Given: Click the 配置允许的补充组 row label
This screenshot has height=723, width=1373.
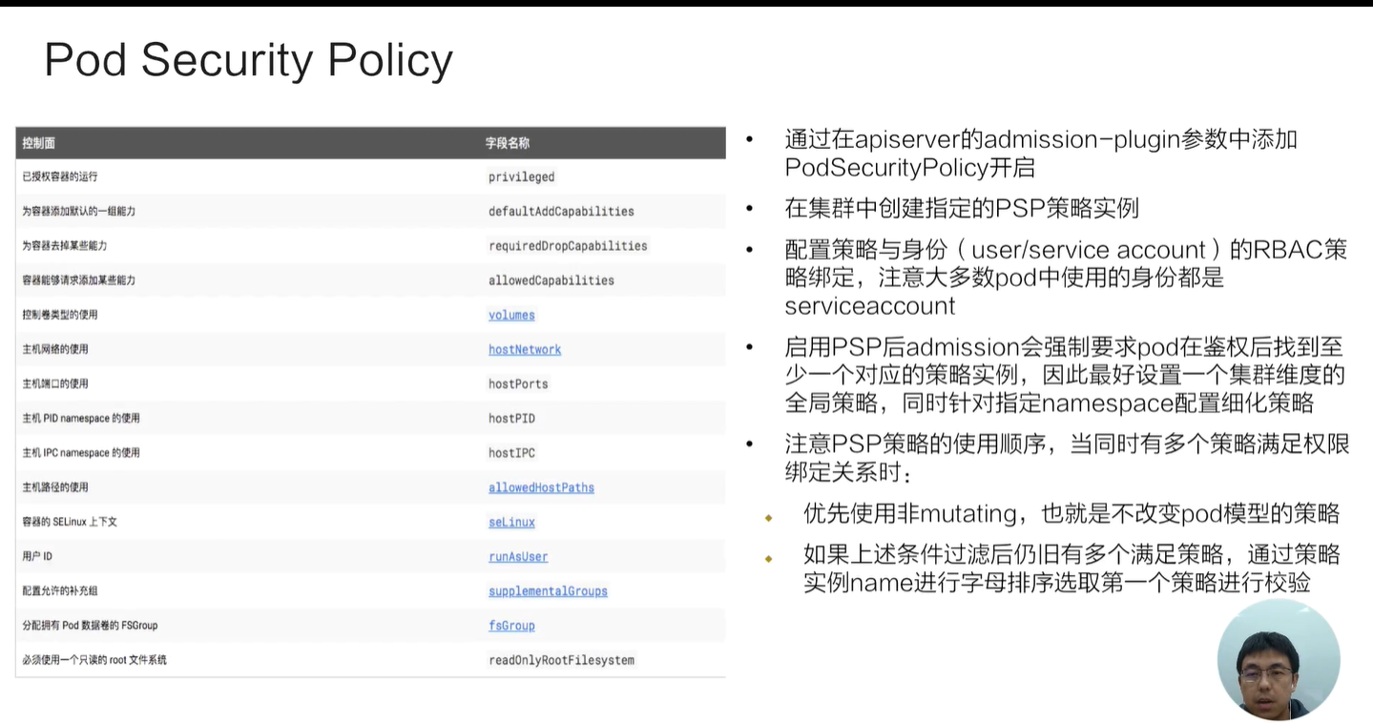Looking at the screenshot, I should (x=59, y=590).
